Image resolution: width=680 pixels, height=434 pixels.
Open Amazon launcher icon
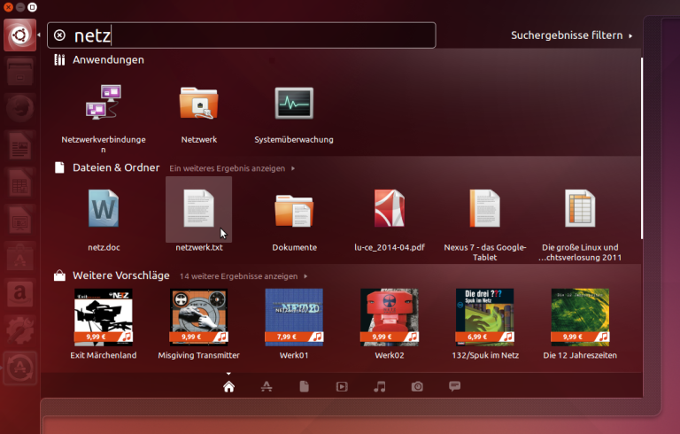tap(20, 293)
